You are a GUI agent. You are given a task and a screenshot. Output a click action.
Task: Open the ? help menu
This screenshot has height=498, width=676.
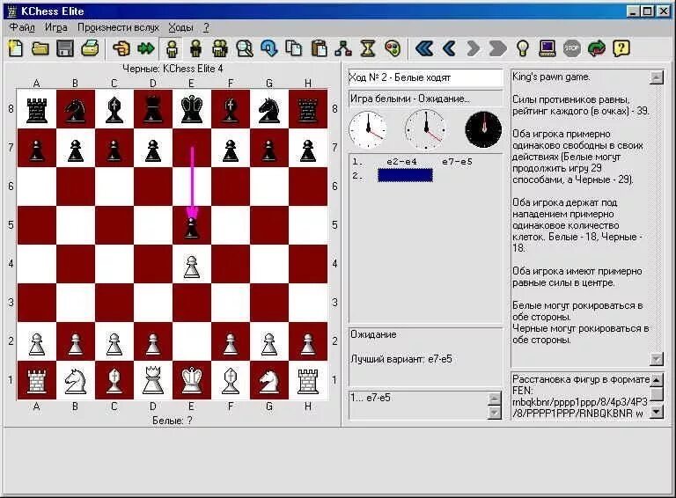click(206, 27)
